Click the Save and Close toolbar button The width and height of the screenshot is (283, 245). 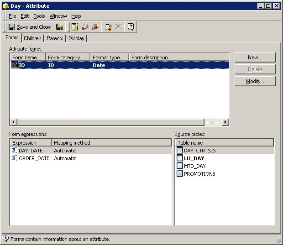pos(30,27)
